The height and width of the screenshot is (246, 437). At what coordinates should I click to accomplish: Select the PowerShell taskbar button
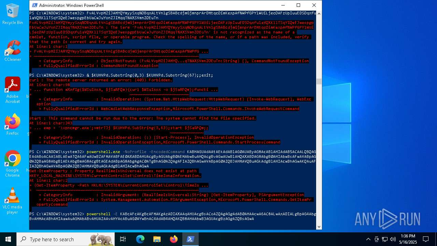coord(190,239)
